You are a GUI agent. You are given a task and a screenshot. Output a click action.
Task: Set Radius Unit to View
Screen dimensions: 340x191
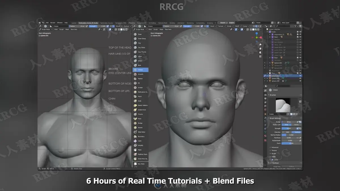(x=286, y=125)
